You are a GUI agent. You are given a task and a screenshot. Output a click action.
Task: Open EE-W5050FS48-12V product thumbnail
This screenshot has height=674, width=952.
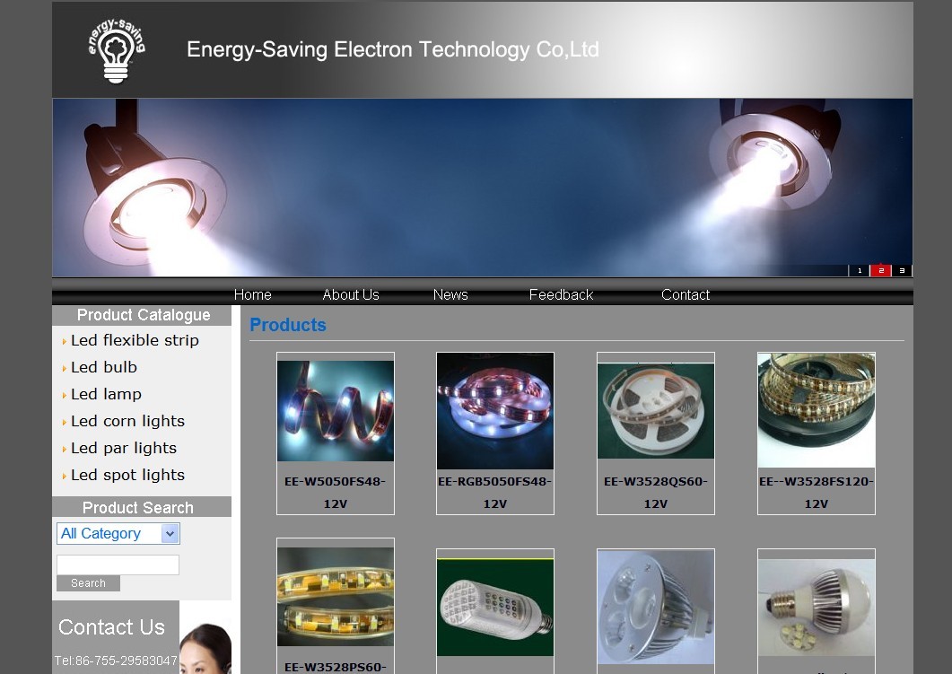coord(336,411)
